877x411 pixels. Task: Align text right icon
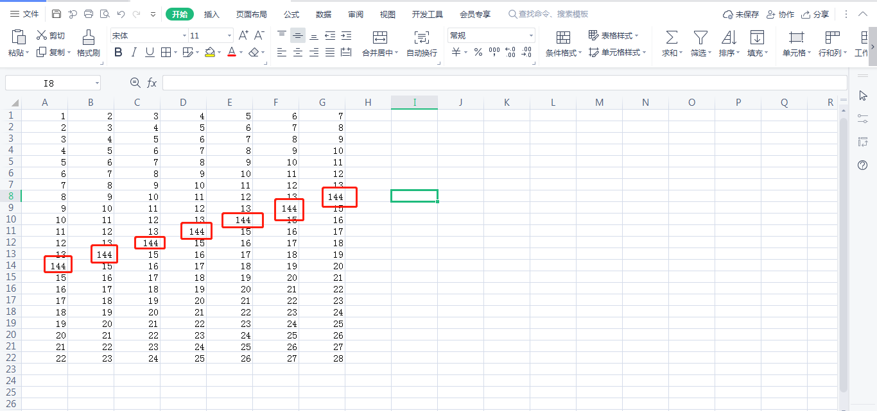point(314,53)
